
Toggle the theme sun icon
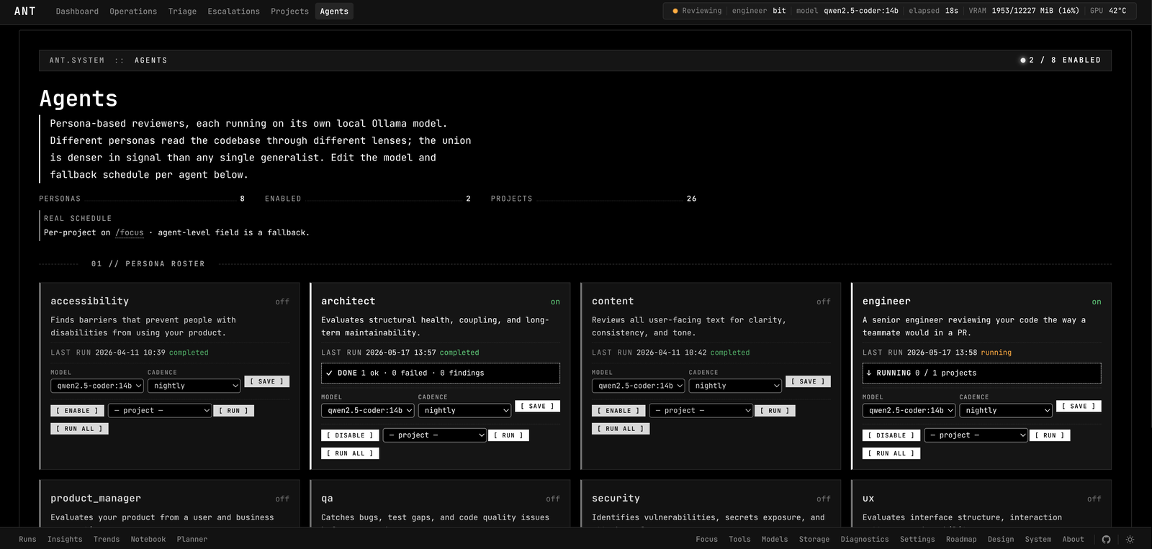(1130, 539)
